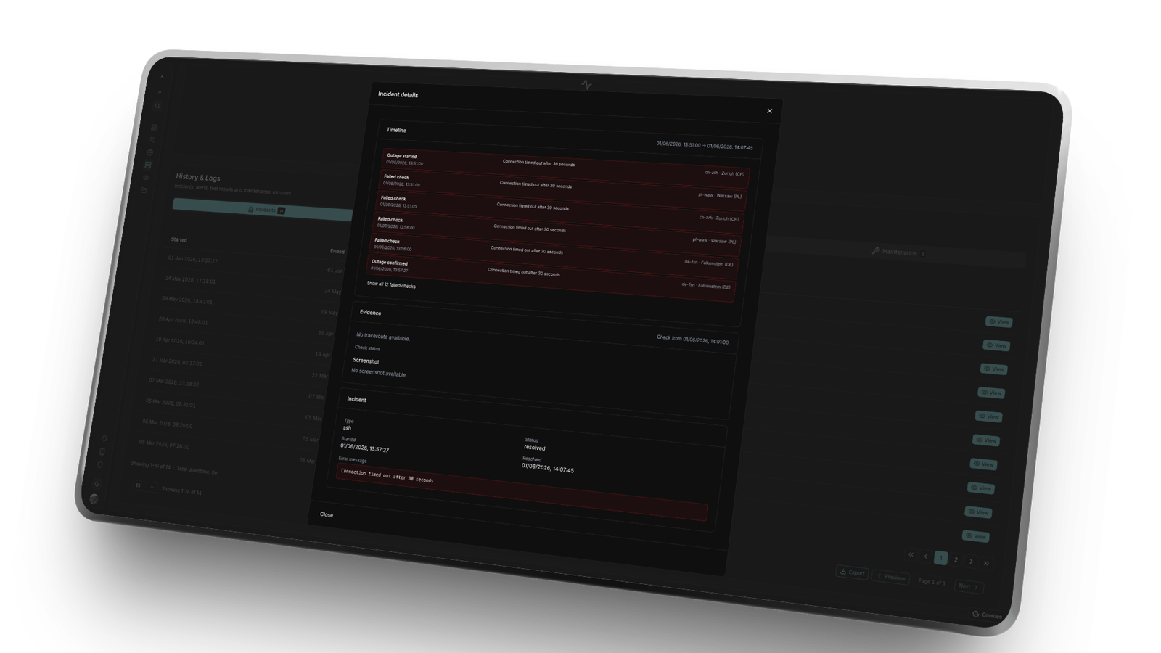Select the highlighted server icon in sidebar
1161x653 pixels.
coord(148,165)
